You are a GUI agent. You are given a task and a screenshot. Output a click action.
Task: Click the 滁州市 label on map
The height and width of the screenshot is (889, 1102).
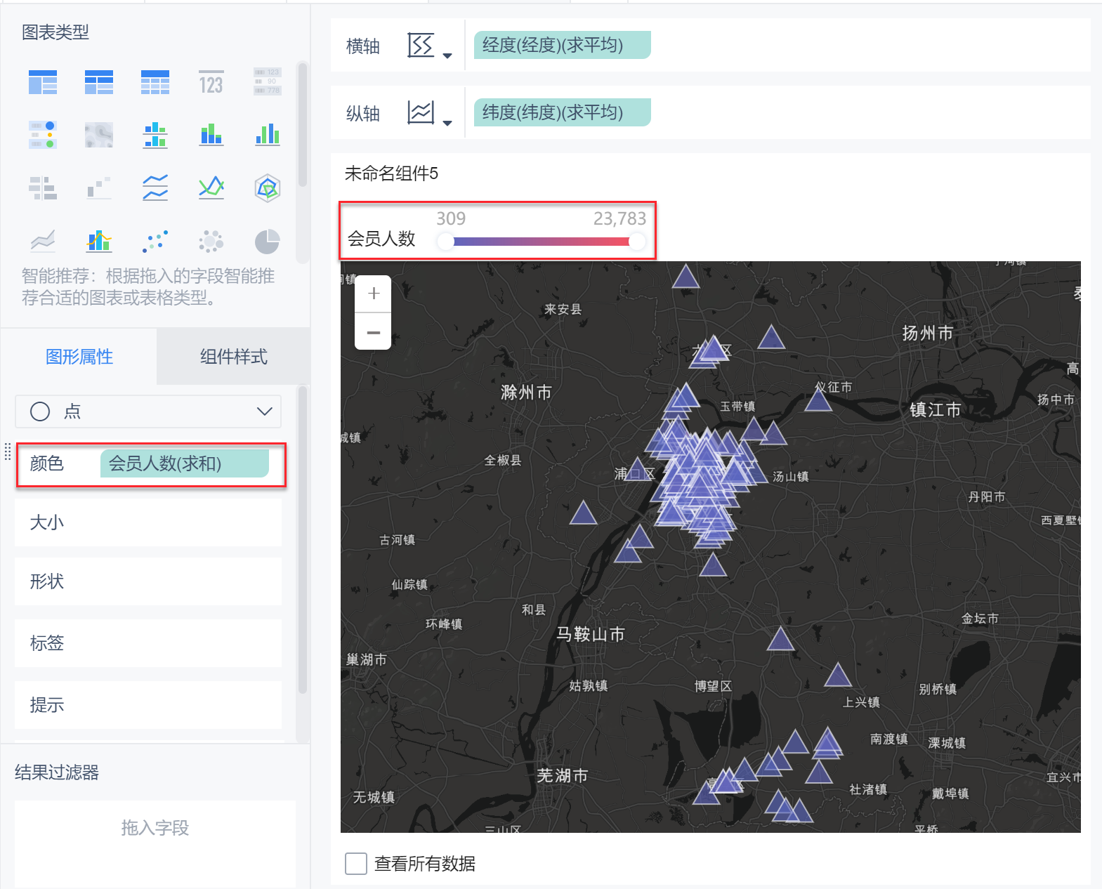point(526,393)
